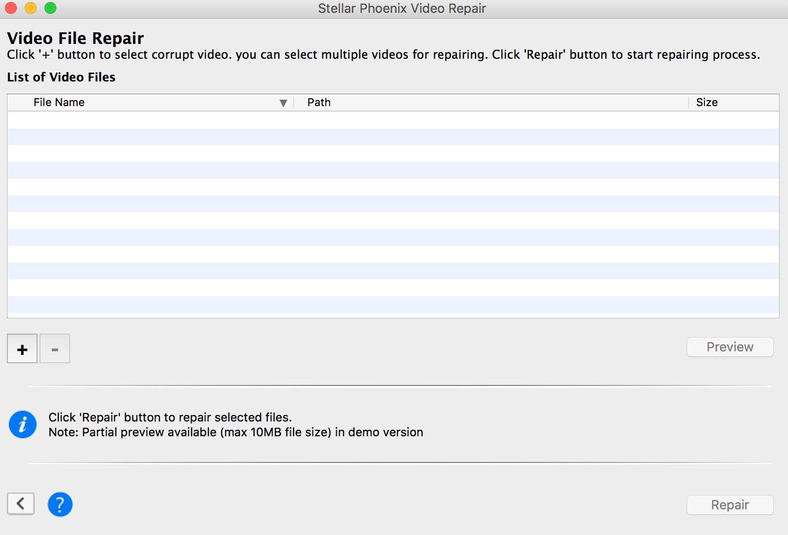Maximize window with the green button
This screenshot has height=535, width=788.
(x=50, y=8)
